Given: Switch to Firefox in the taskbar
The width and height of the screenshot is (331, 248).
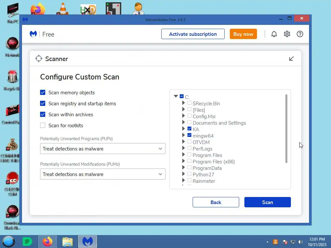Looking at the screenshot, I should coord(48,242).
